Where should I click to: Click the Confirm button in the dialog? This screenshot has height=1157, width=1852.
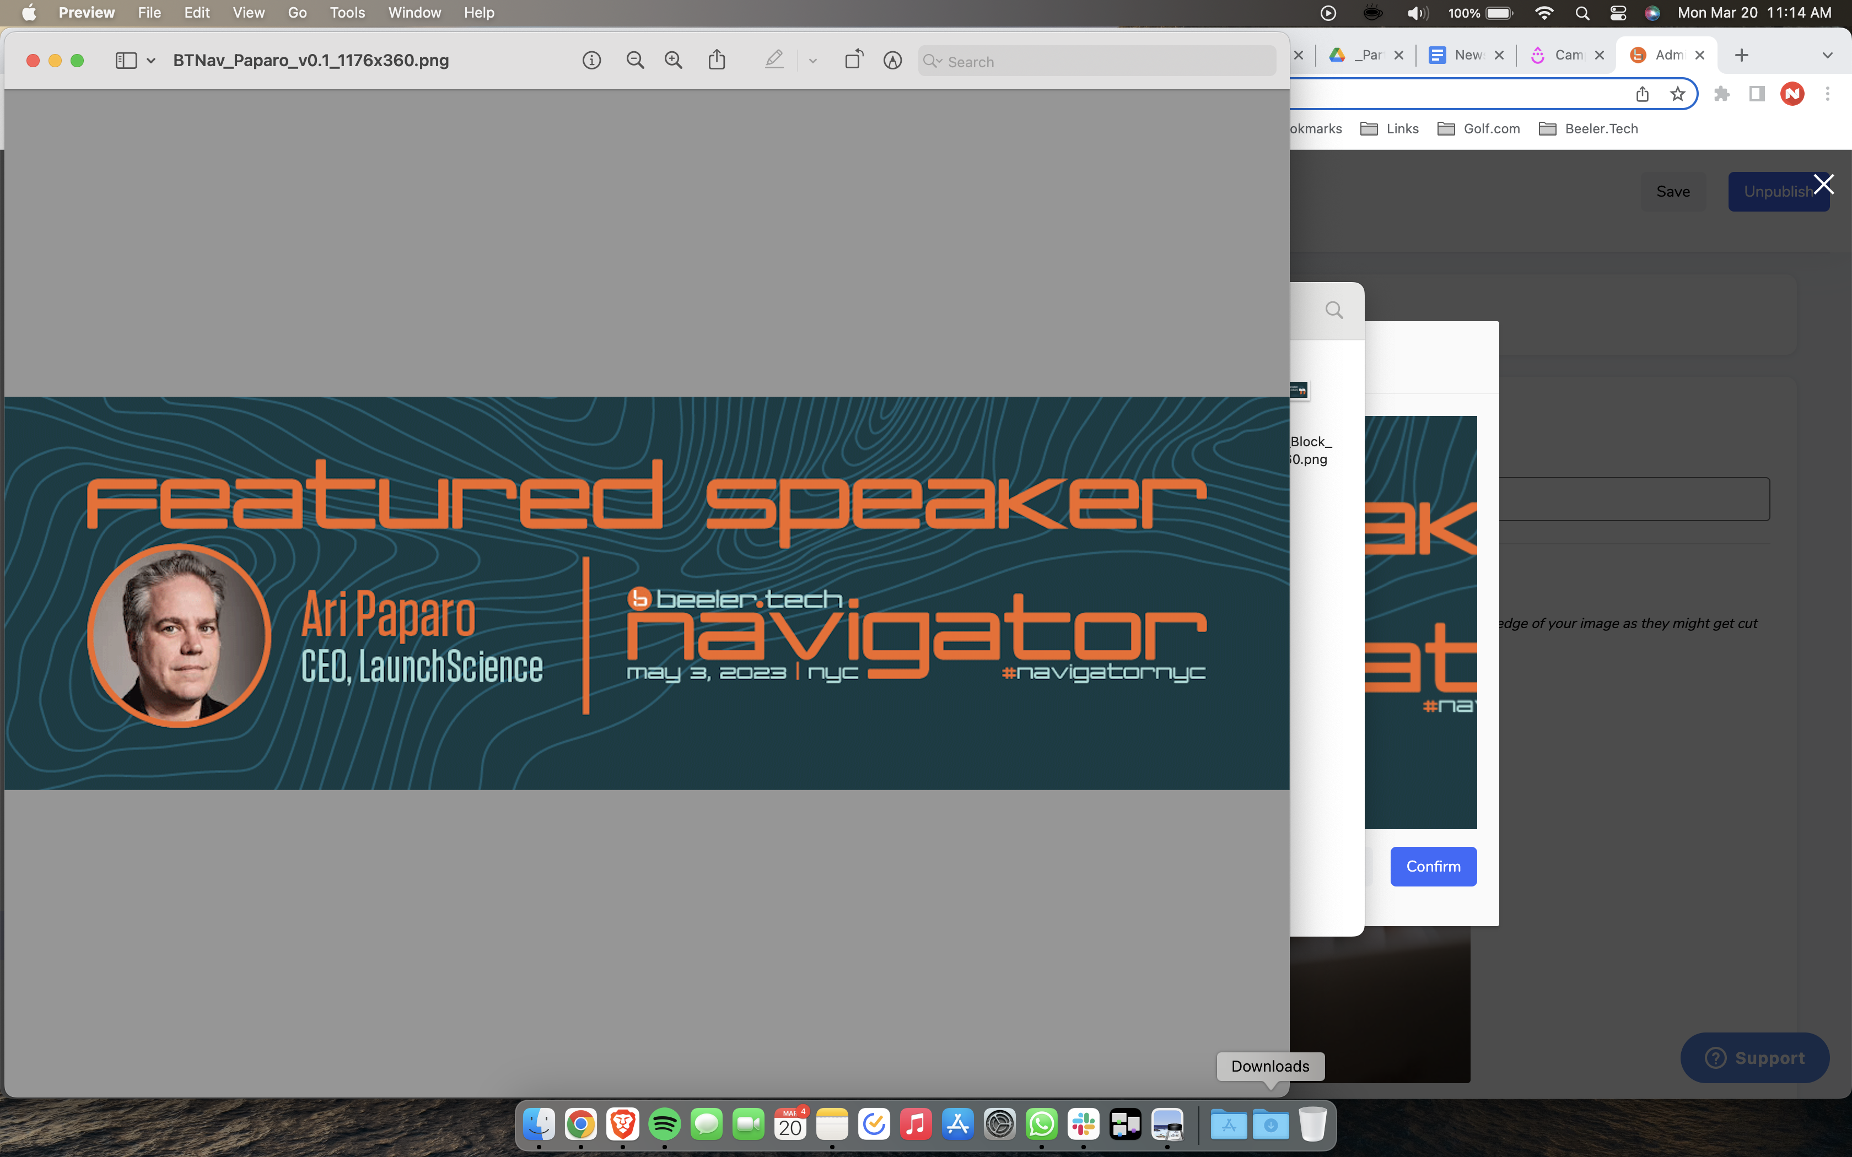click(1434, 866)
